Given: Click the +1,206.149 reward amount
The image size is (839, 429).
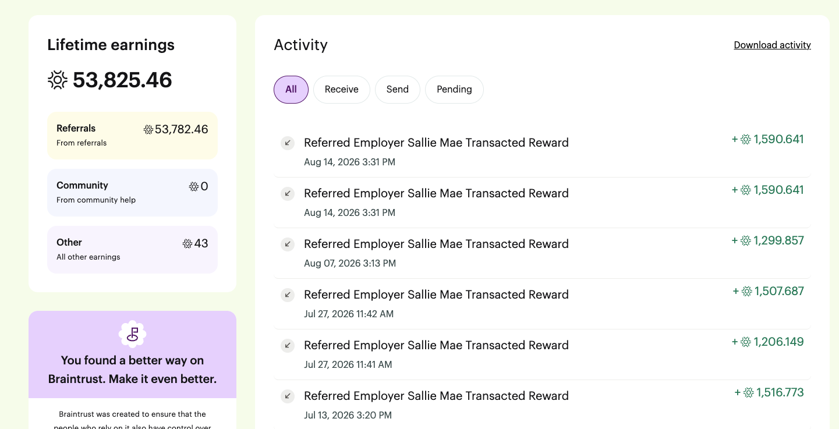Looking at the screenshot, I should (x=767, y=342).
